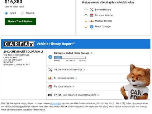Click wrench icon beside 16 Service history records
The height and width of the screenshot is (114, 152).
tap(50, 69)
